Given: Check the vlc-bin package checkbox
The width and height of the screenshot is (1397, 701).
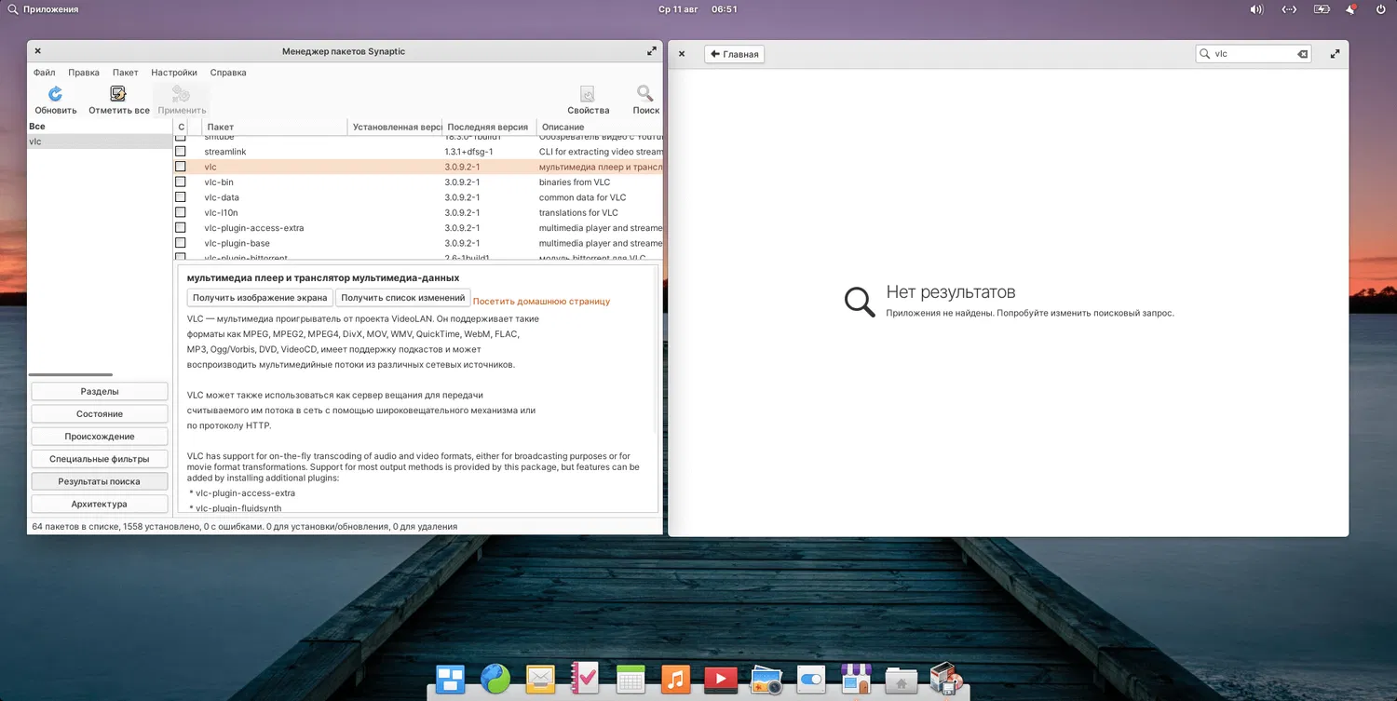Looking at the screenshot, I should 181,182.
